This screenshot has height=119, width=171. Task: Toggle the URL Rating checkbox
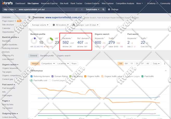(x=70, y=76)
